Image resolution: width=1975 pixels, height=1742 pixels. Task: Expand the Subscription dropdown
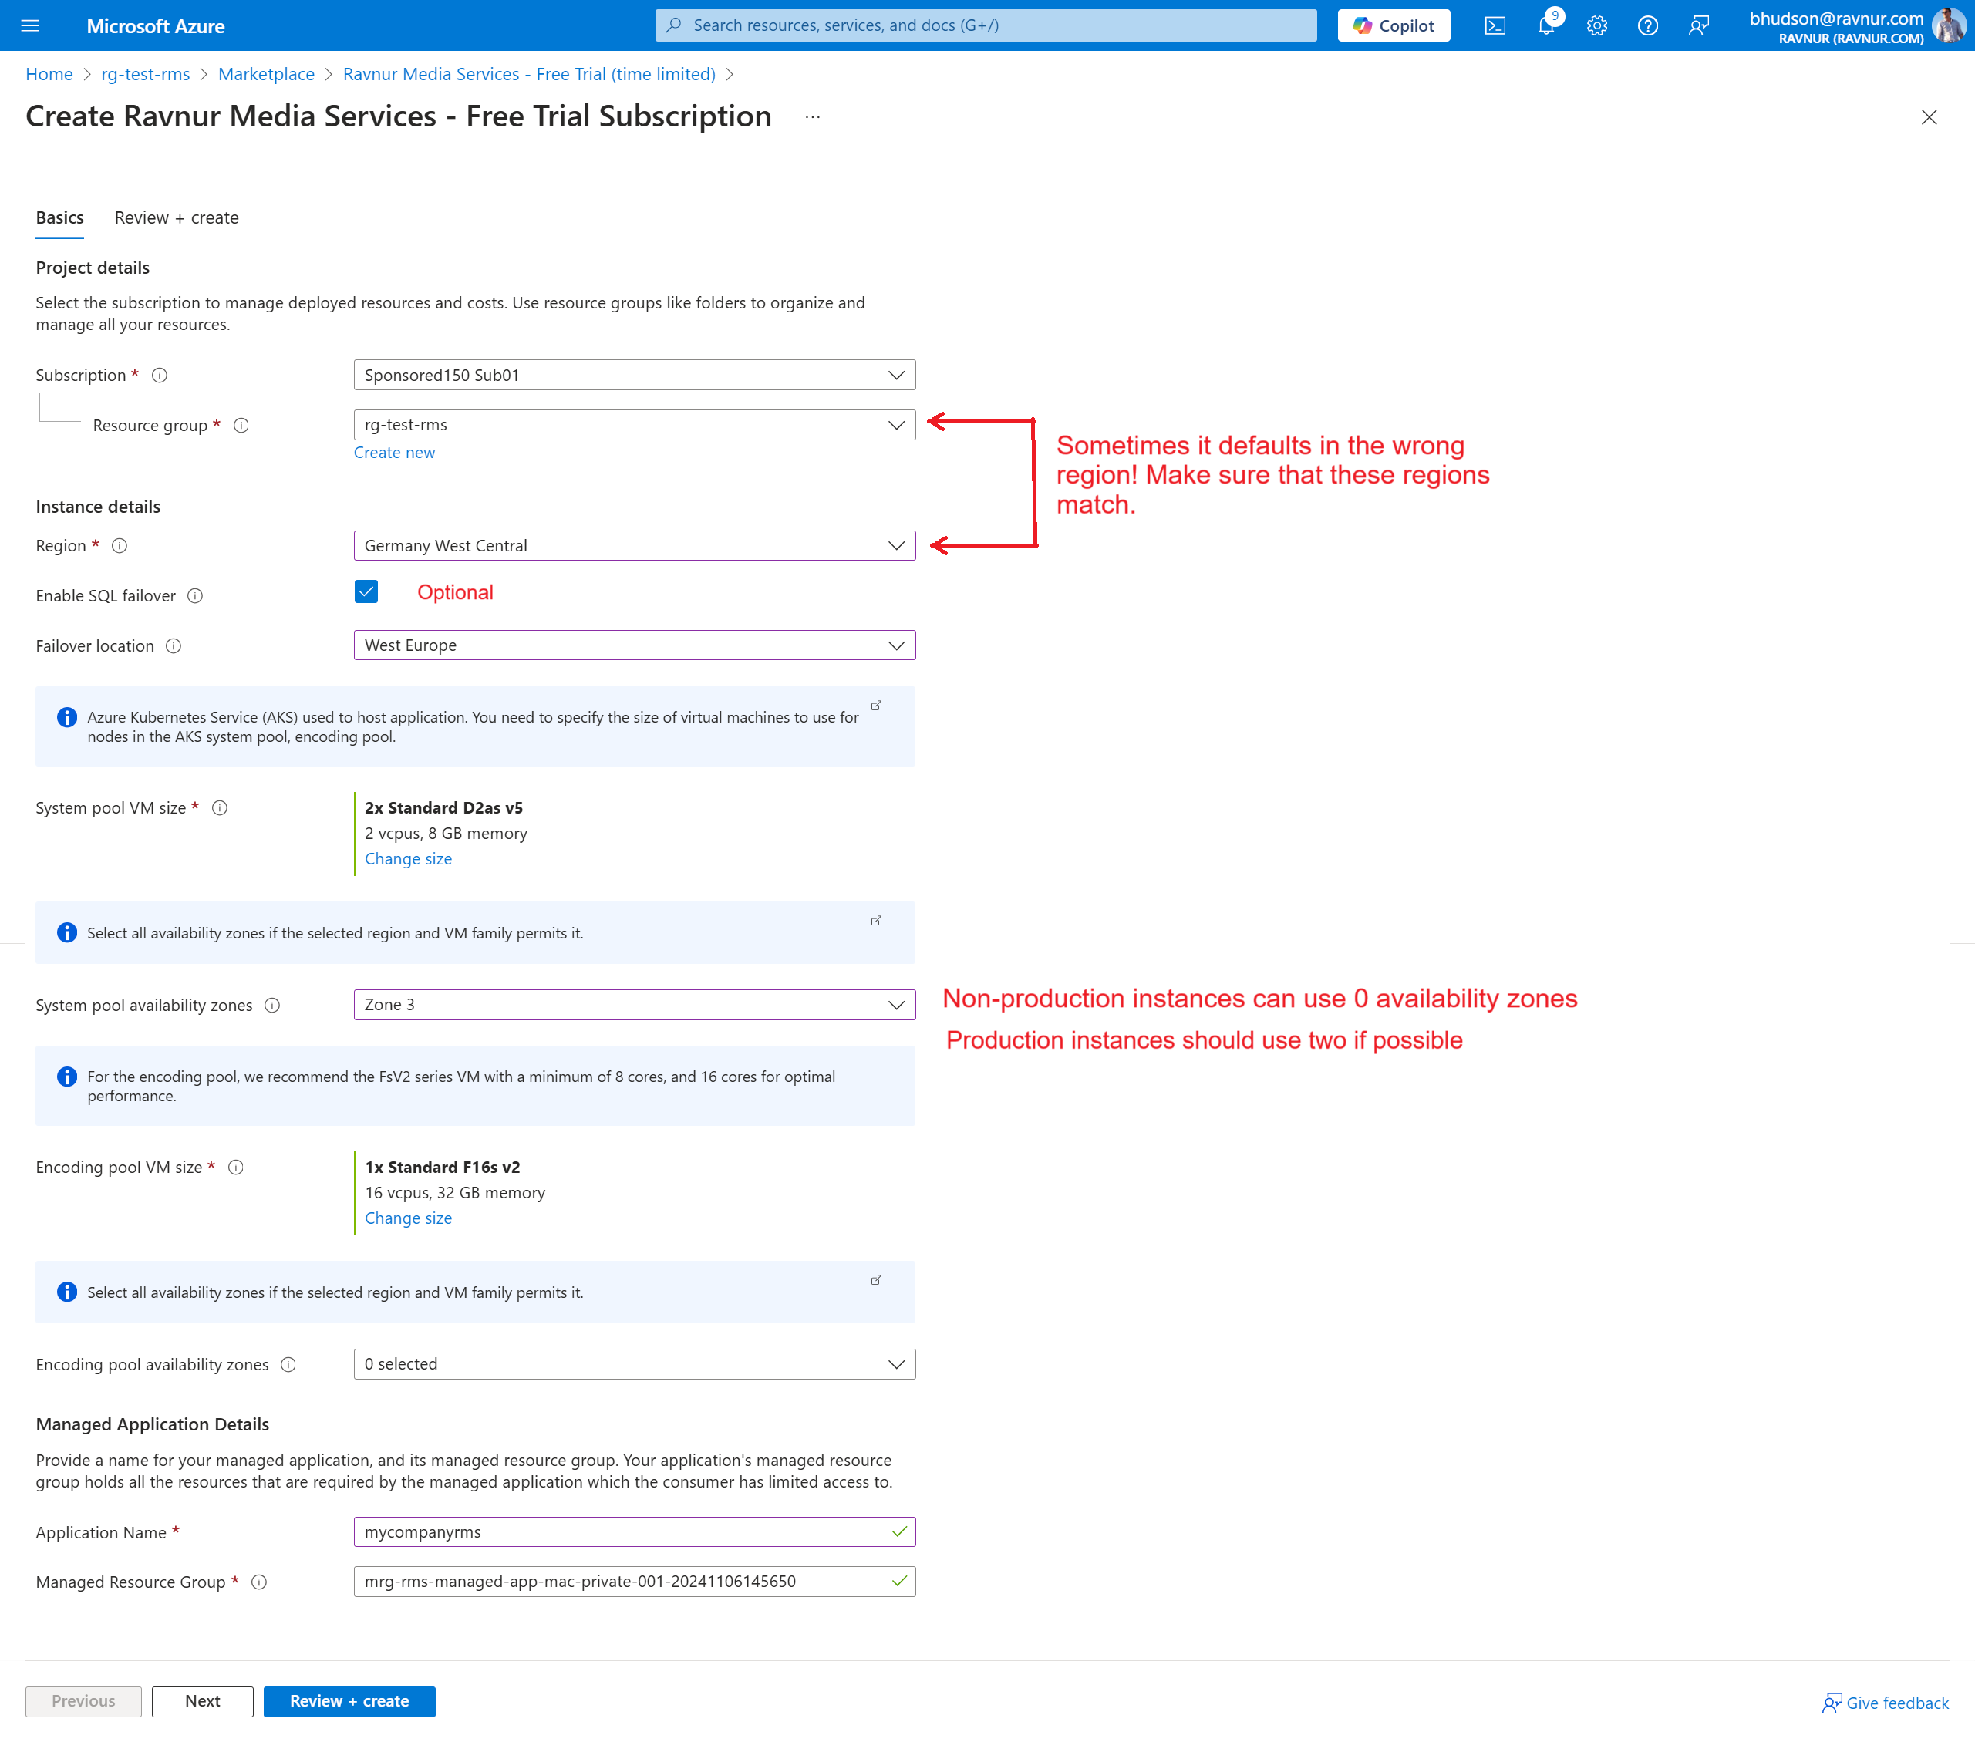pos(634,375)
